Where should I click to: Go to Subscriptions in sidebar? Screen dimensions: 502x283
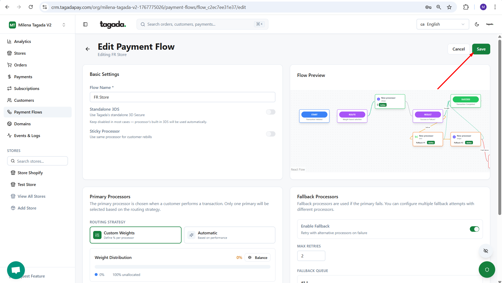pos(27,88)
